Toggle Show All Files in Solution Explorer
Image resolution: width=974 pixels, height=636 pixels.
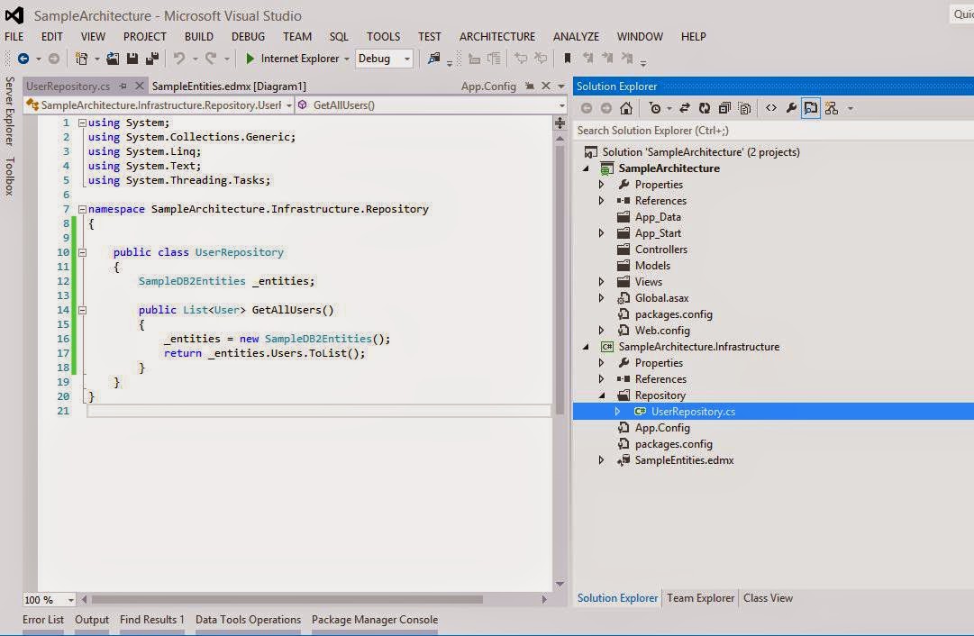[x=745, y=107]
